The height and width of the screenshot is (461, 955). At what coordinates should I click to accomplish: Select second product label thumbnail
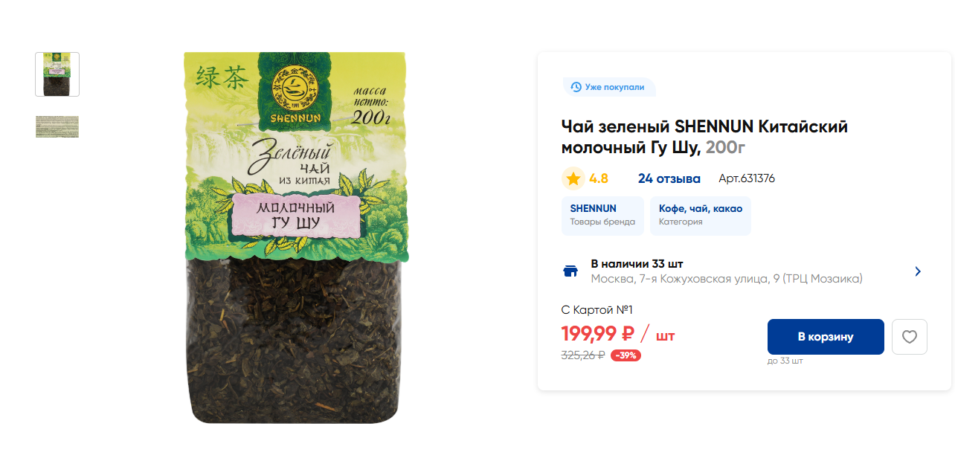pos(57,126)
